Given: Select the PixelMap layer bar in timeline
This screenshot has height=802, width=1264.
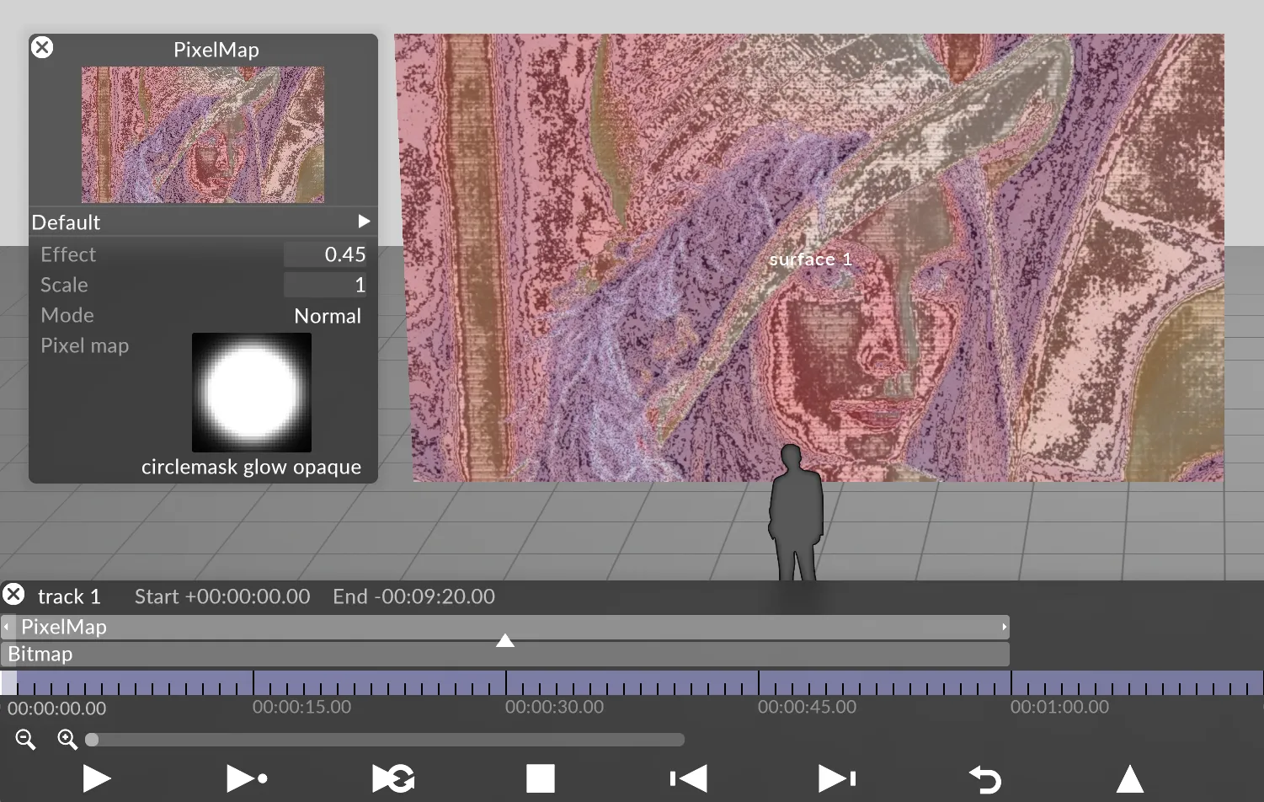Looking at the screenshot, I should pyautogui.click(x=337, y=627).
